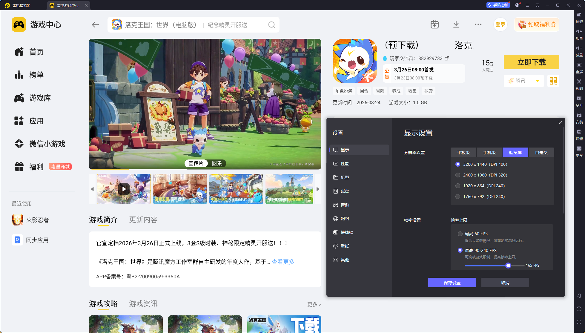Switch to the 手机版 resolution tab

[x=489, y=153]
